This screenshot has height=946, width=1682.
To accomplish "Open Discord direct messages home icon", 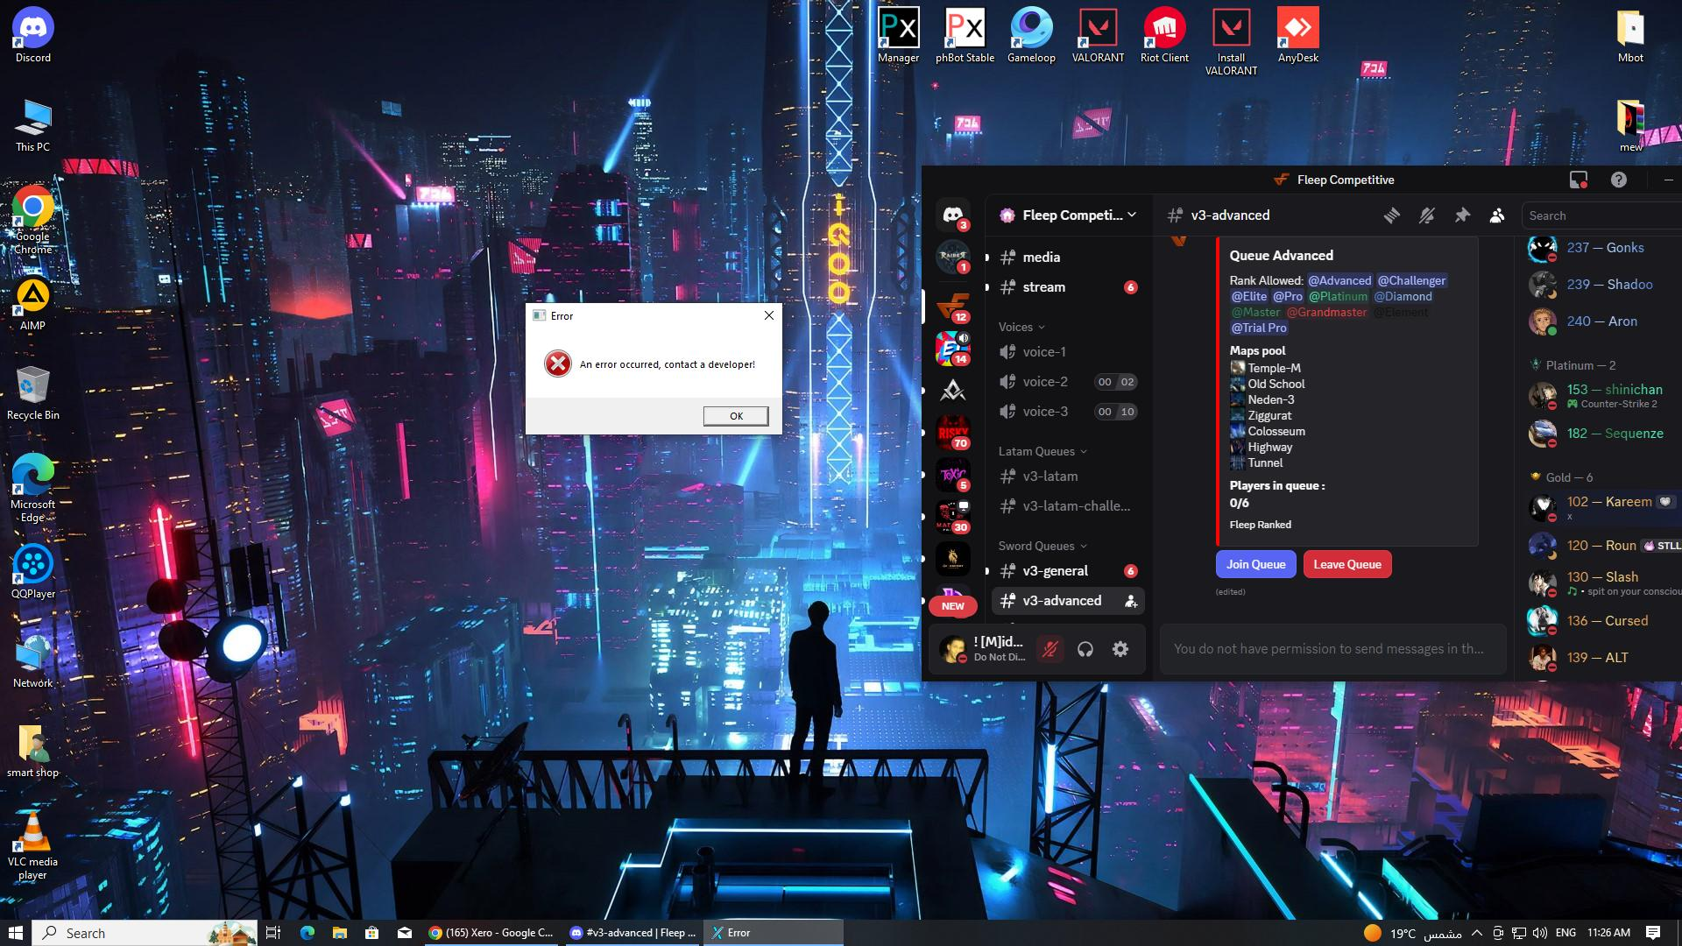I will tap(953, 215).
